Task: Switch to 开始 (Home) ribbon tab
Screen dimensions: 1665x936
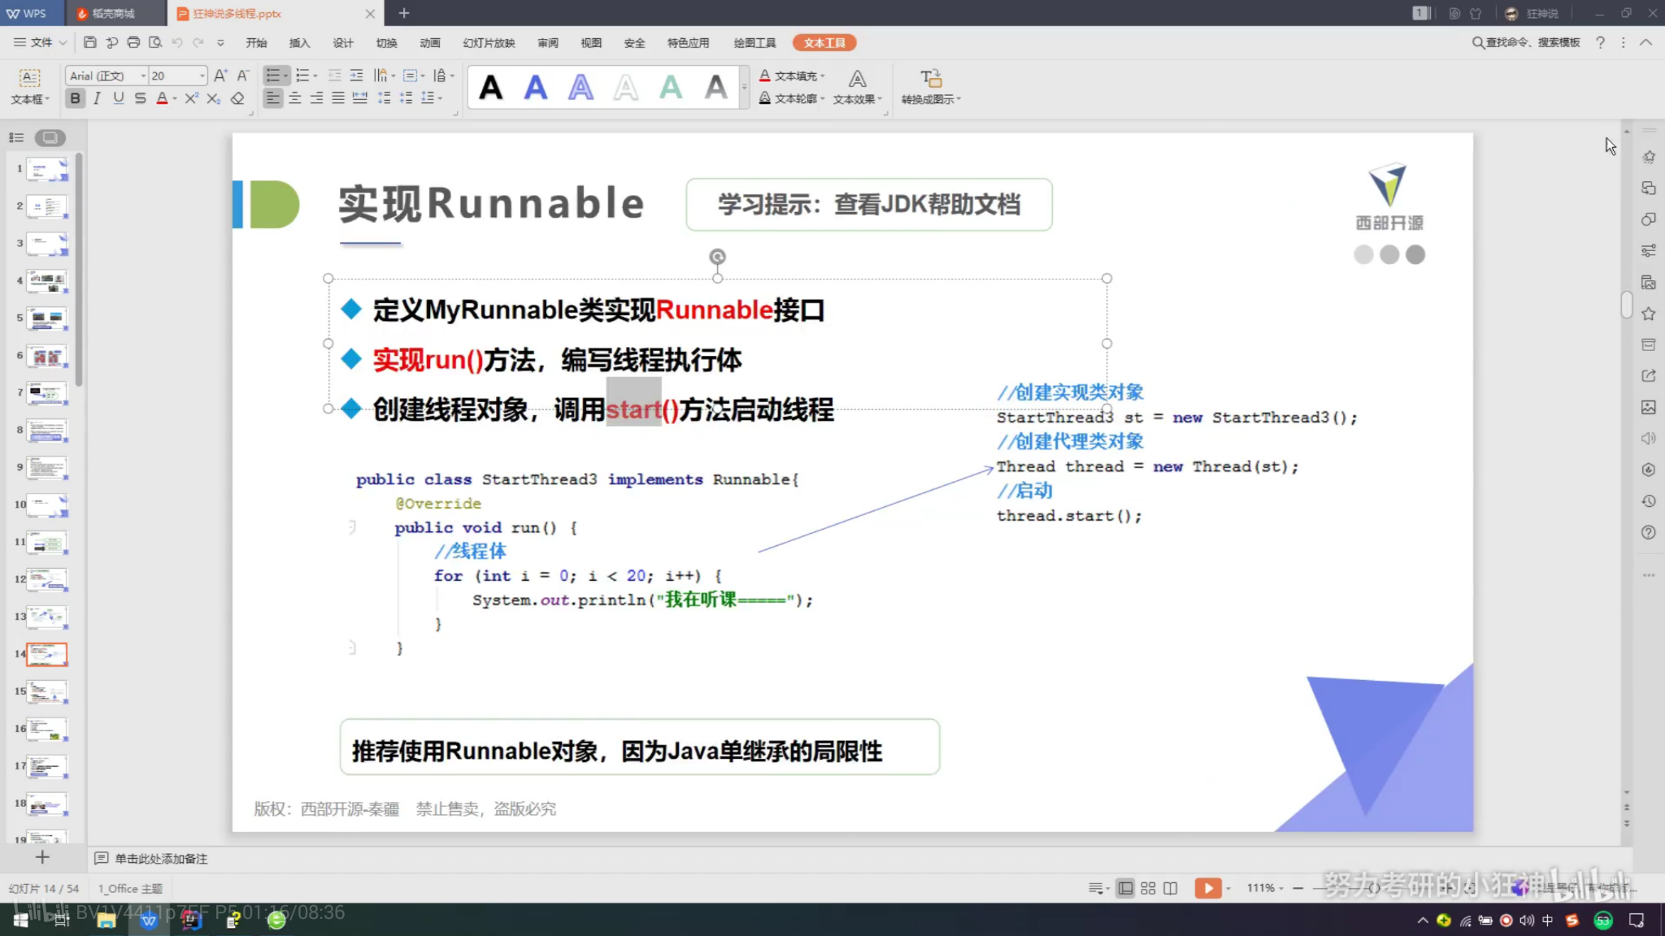Action: [x=256, y=42]
